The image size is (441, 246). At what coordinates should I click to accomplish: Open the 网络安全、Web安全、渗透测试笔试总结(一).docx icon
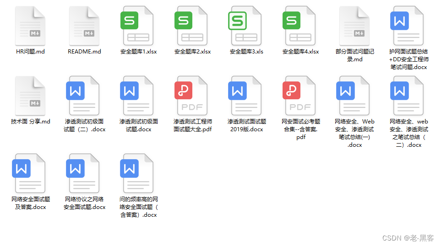353,96
